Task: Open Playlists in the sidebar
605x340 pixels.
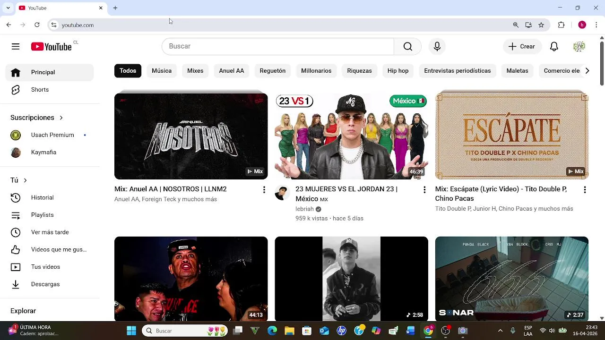Action: click(50, 215)
